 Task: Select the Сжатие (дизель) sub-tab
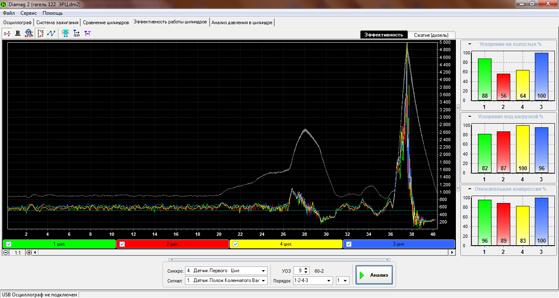coord(431,35)
